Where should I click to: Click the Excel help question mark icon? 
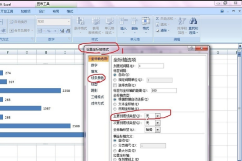(222, 11)
